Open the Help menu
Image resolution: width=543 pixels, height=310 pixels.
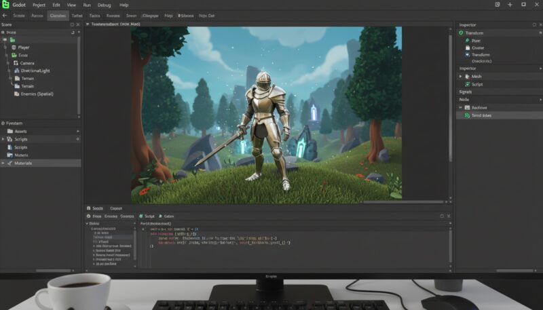coord(124,5)
